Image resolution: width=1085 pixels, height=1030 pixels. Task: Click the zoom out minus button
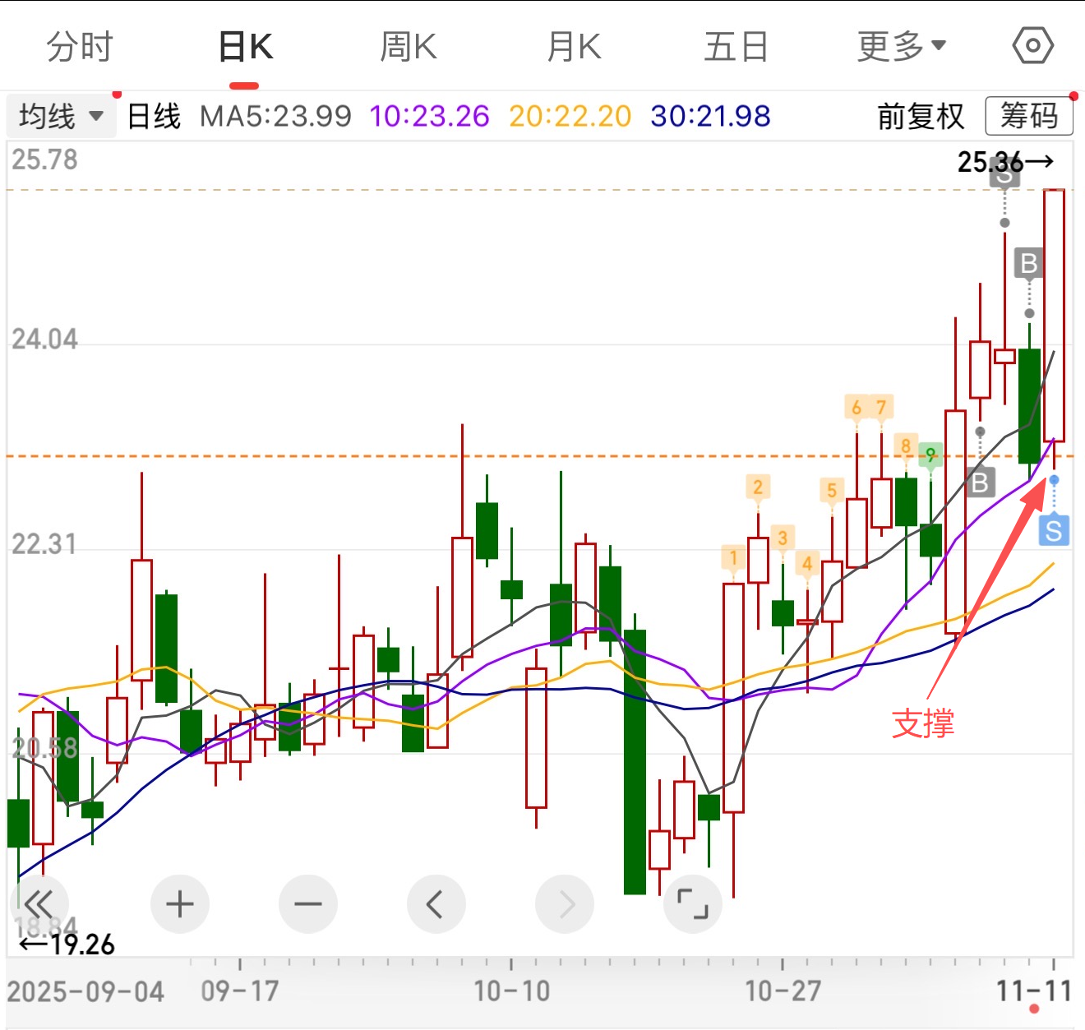click(x=308, y=904)
